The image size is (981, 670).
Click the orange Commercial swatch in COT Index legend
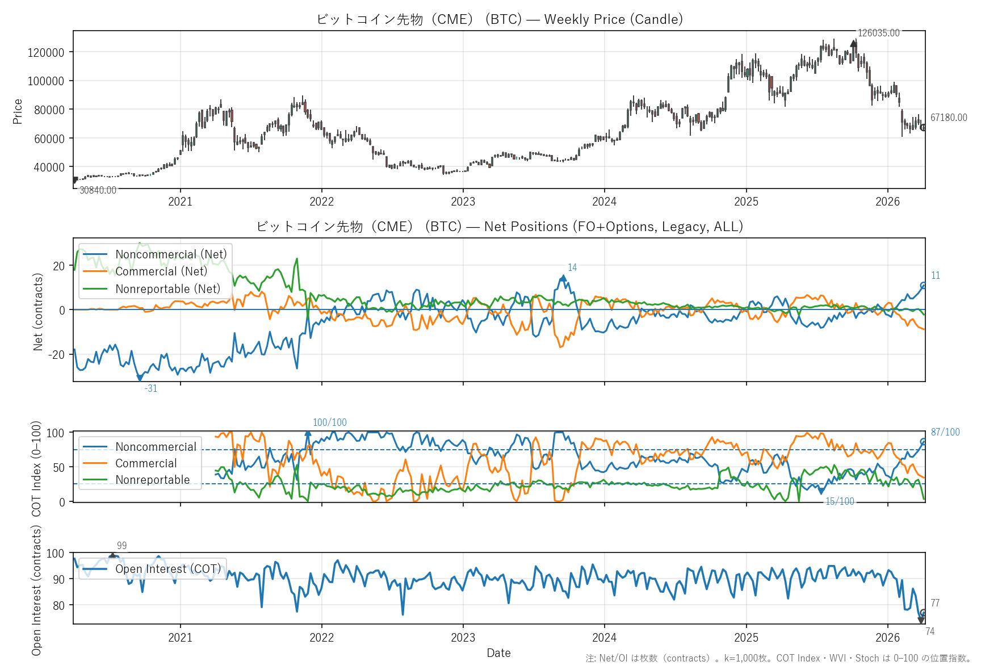click(x=95, y=463)
